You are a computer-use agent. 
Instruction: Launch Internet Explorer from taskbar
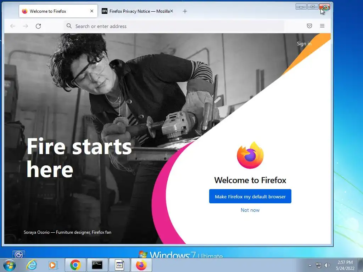tap(31, 265)
